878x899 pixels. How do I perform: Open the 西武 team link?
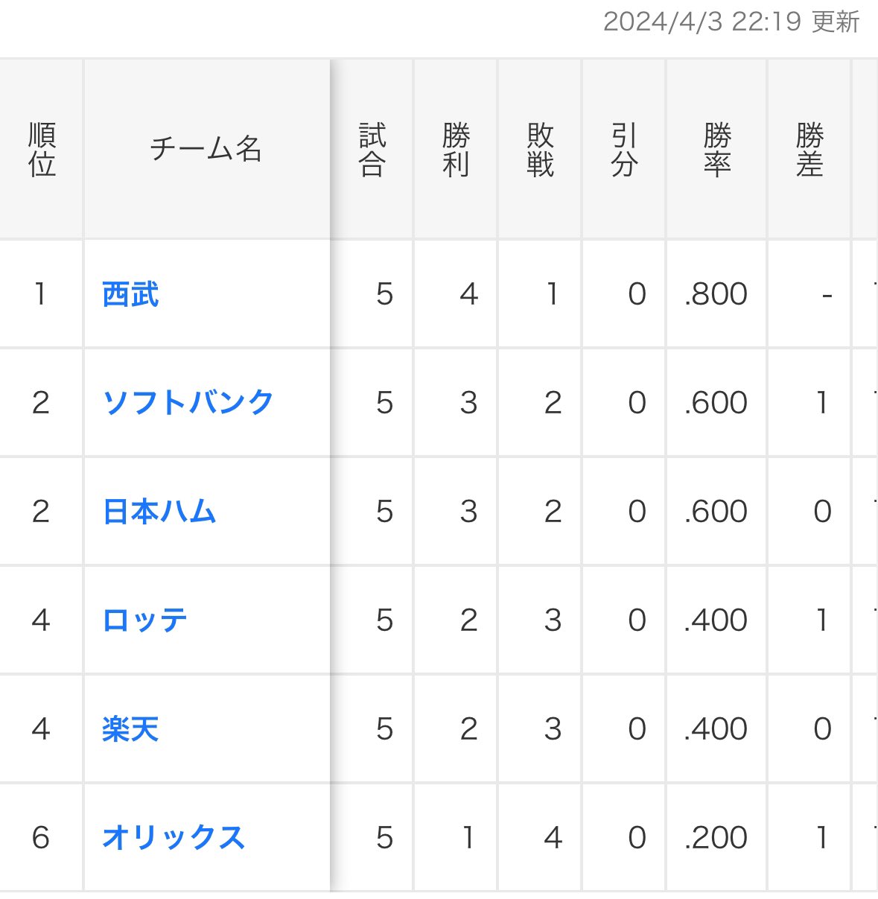(130, 294)
